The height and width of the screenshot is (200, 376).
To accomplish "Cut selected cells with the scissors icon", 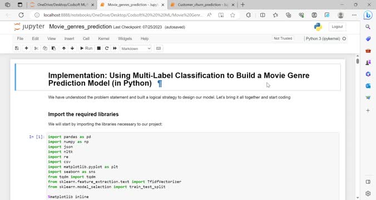I will (x=36, y=48).
